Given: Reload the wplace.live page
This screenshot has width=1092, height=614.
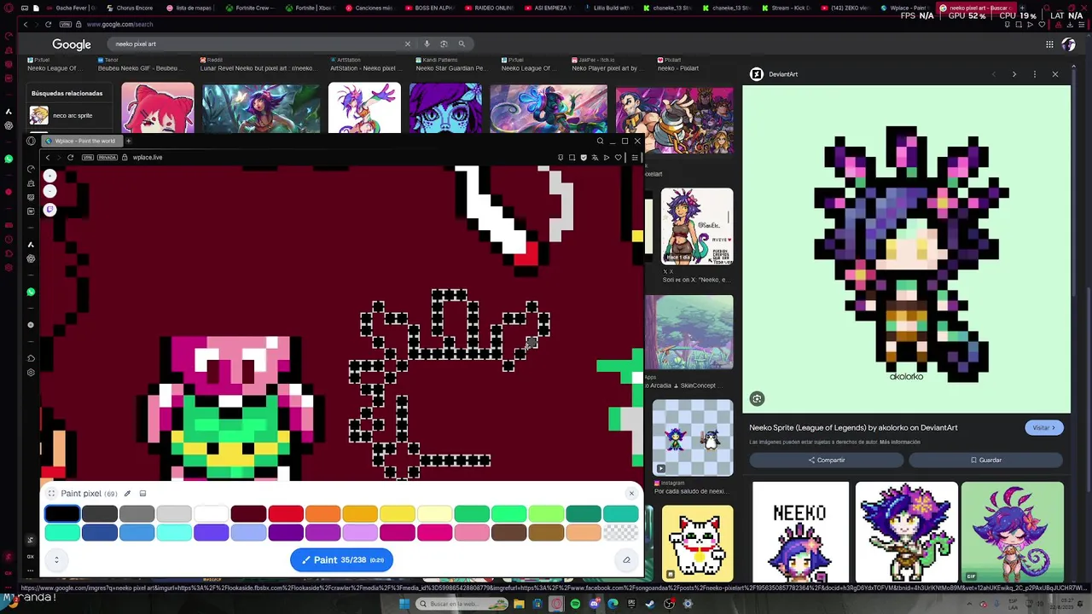Looking at the screenshot, I should click(x=70, y=157).
